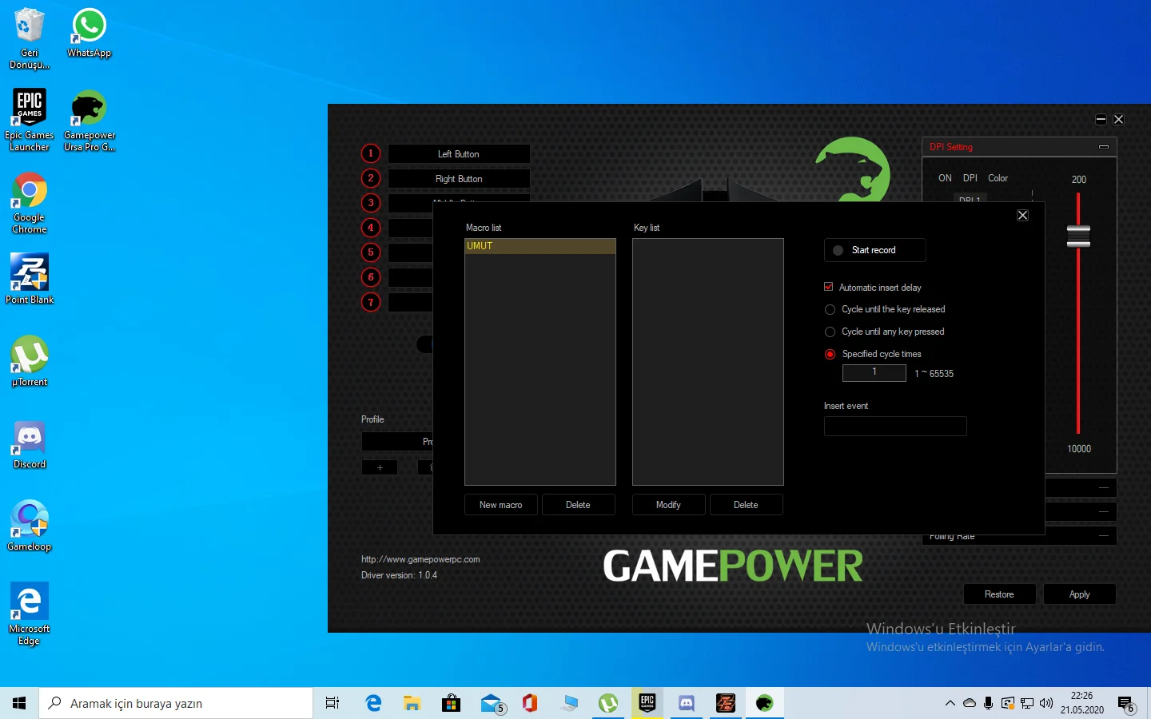
Task: Click mouse button number 2 circle icon
Action: [x=371, y=178]
